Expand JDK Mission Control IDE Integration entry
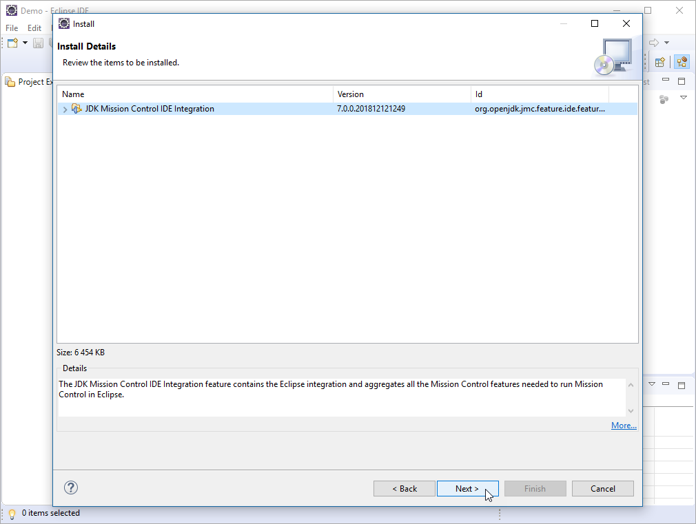Screen dimensions: 696x524 click(x=63, y=109)
